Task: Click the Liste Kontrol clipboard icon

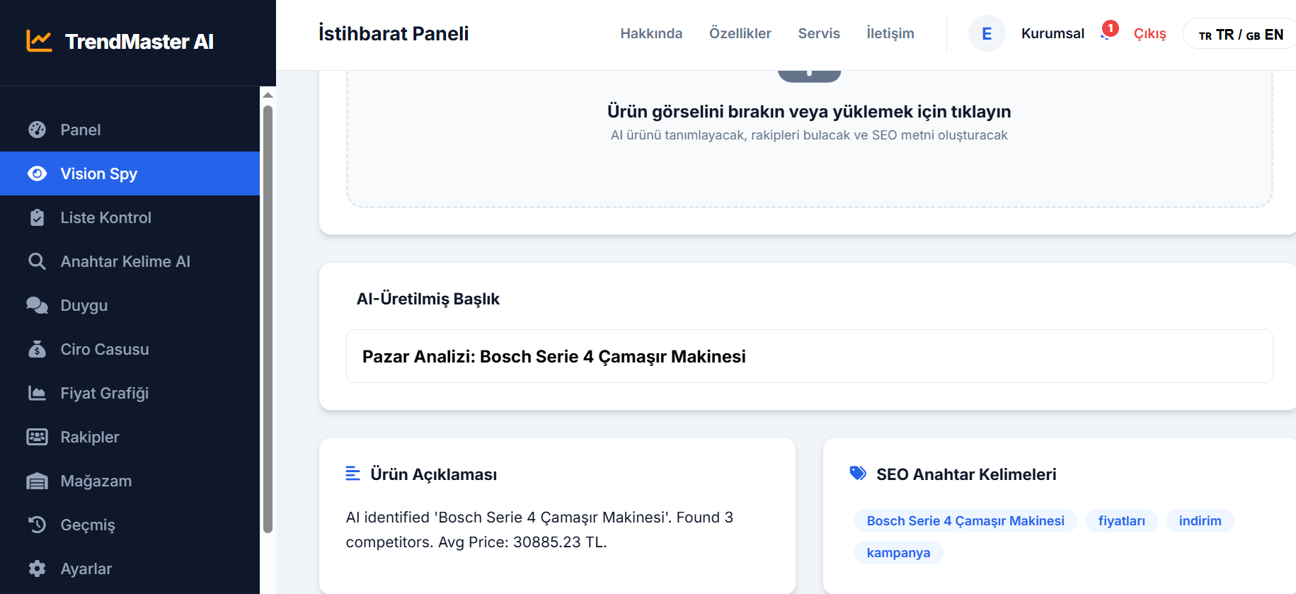Action: pyautogui.click(x=37, y=217)
